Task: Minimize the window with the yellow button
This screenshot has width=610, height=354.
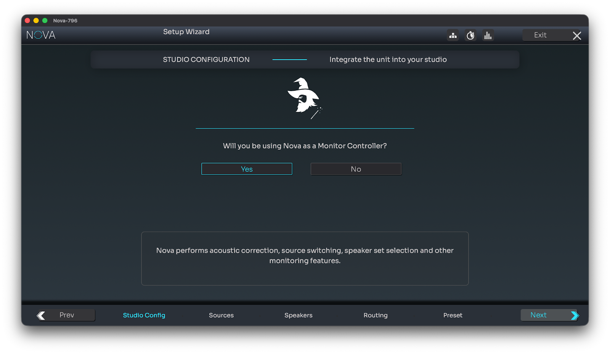Action: click(36, 21)
